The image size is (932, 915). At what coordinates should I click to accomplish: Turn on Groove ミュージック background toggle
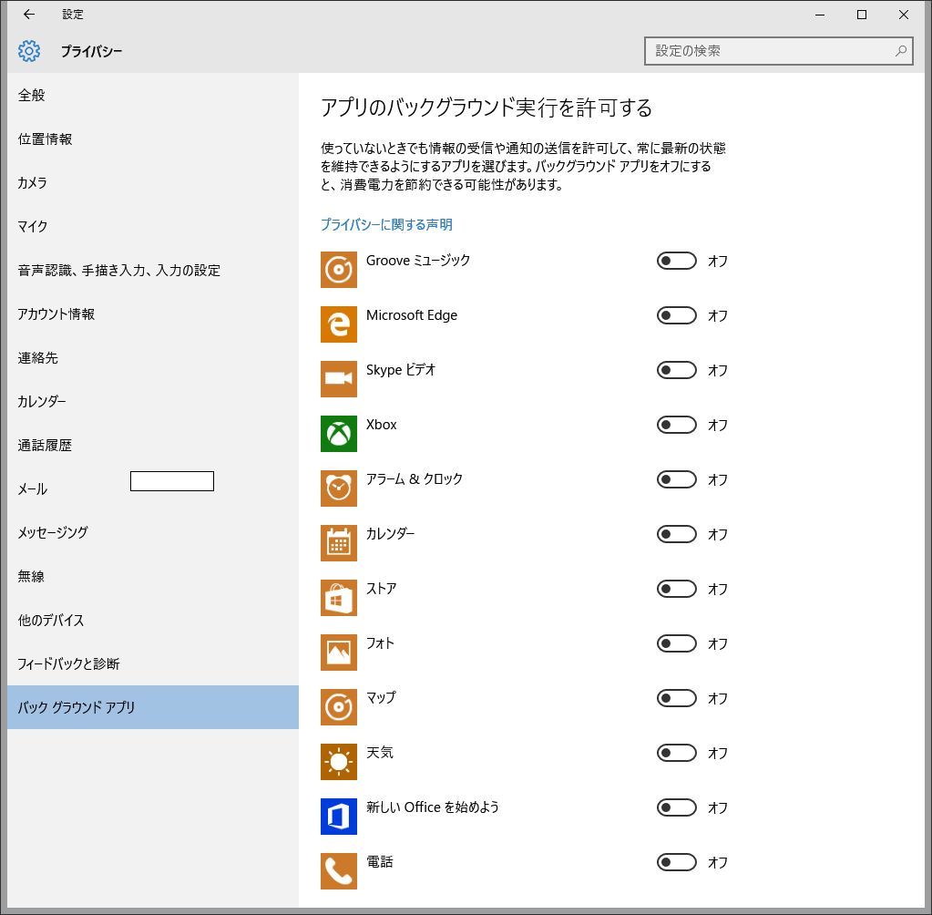tap(676, 261)
